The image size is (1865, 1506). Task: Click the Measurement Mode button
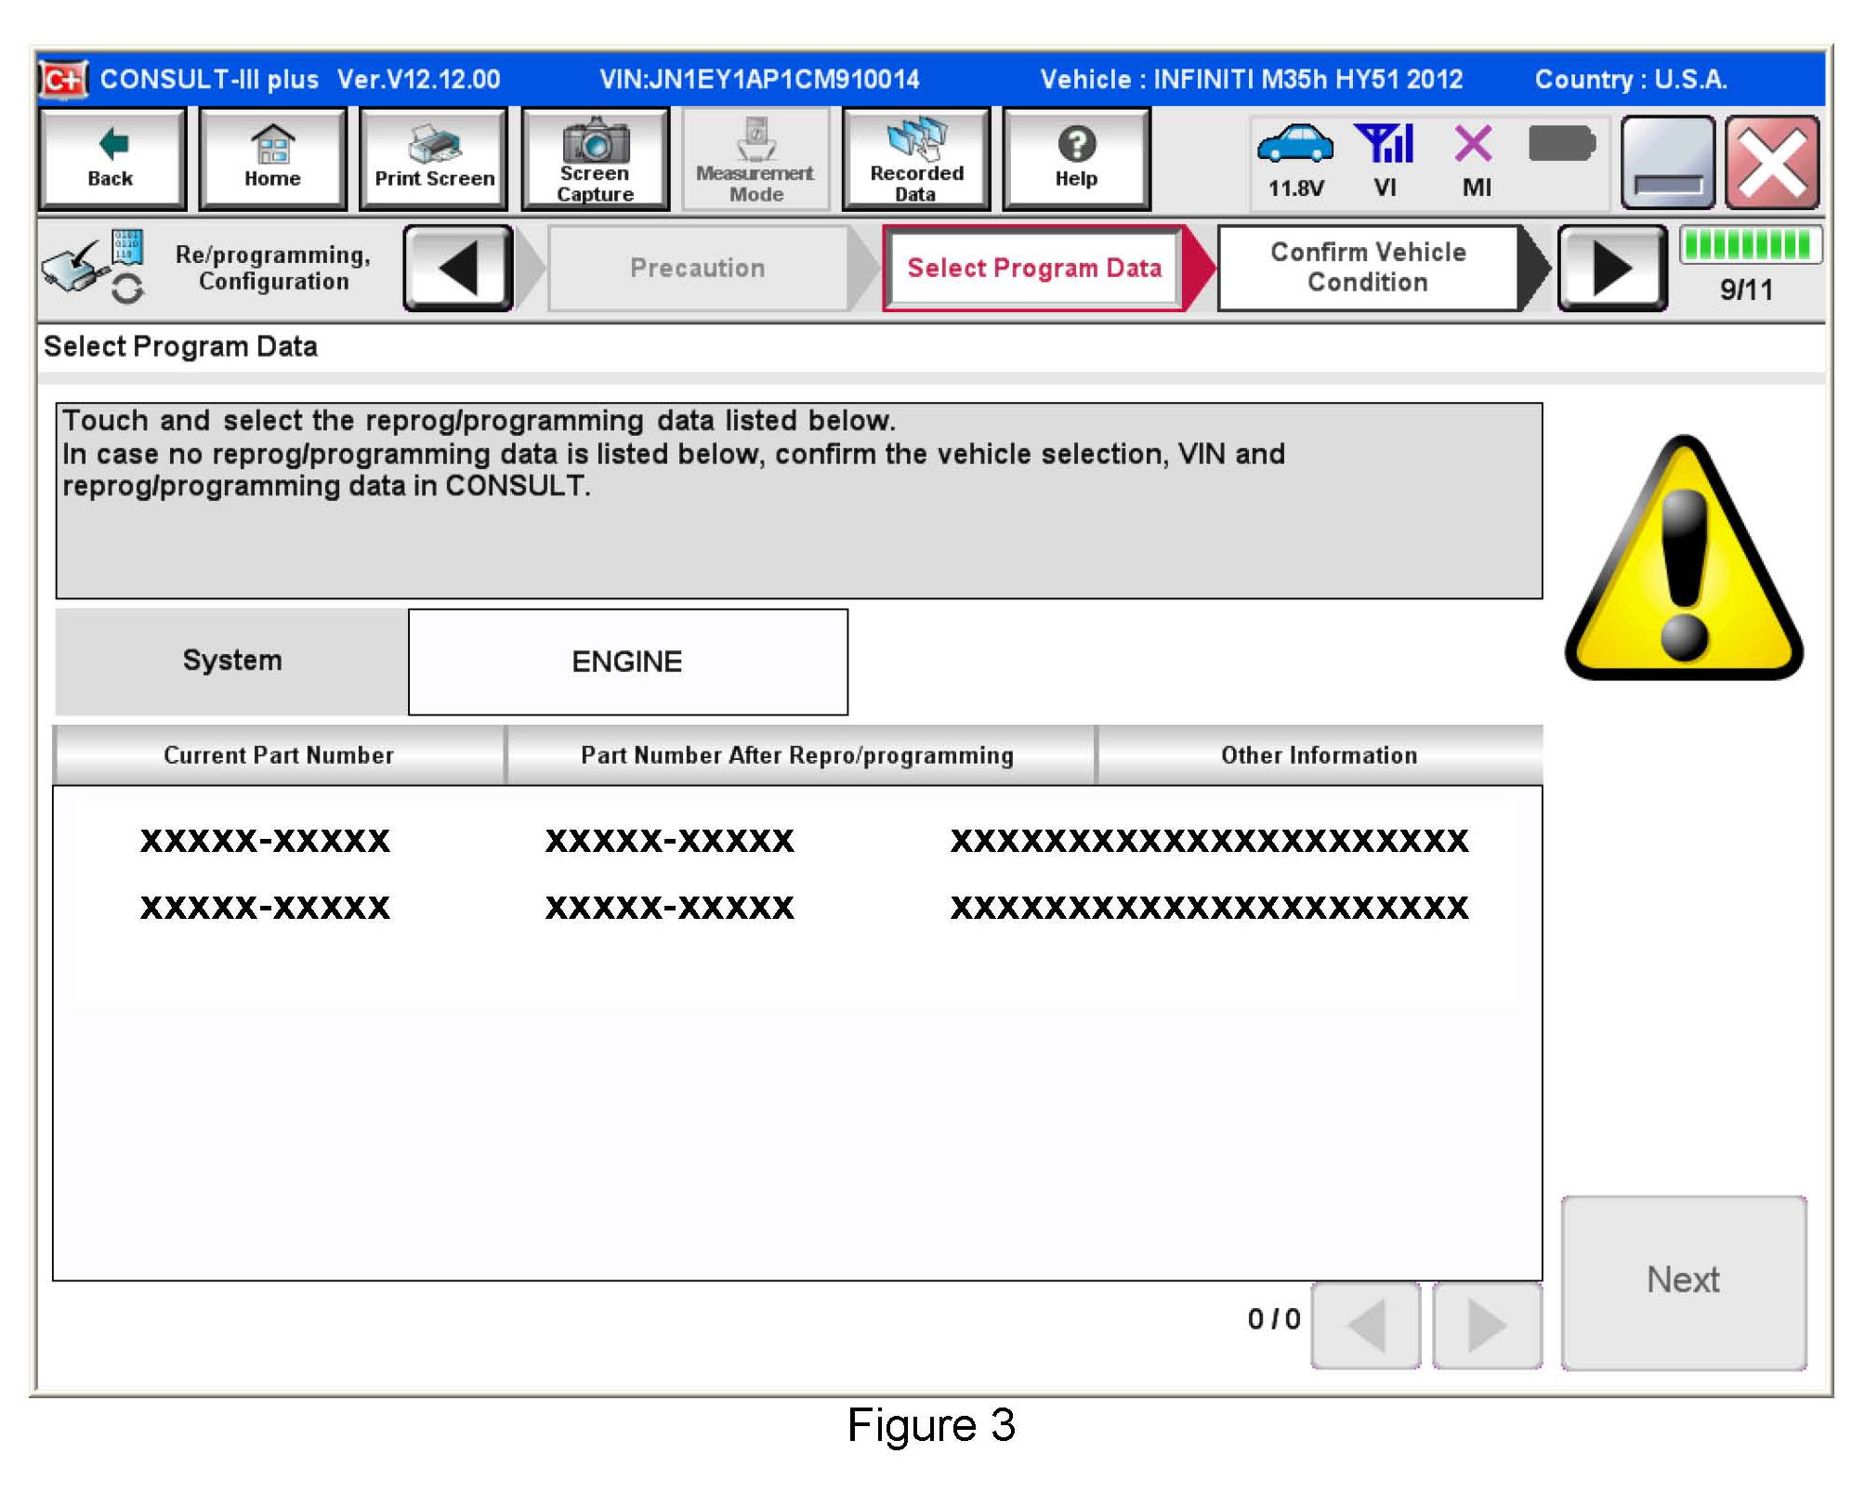(x=755, y=159)
